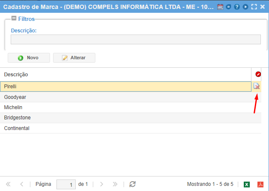The width and height of the screenshot is (269, 191).
Task: Toggle fullscreen with the expand icon
Action: [x=254, y=7]
